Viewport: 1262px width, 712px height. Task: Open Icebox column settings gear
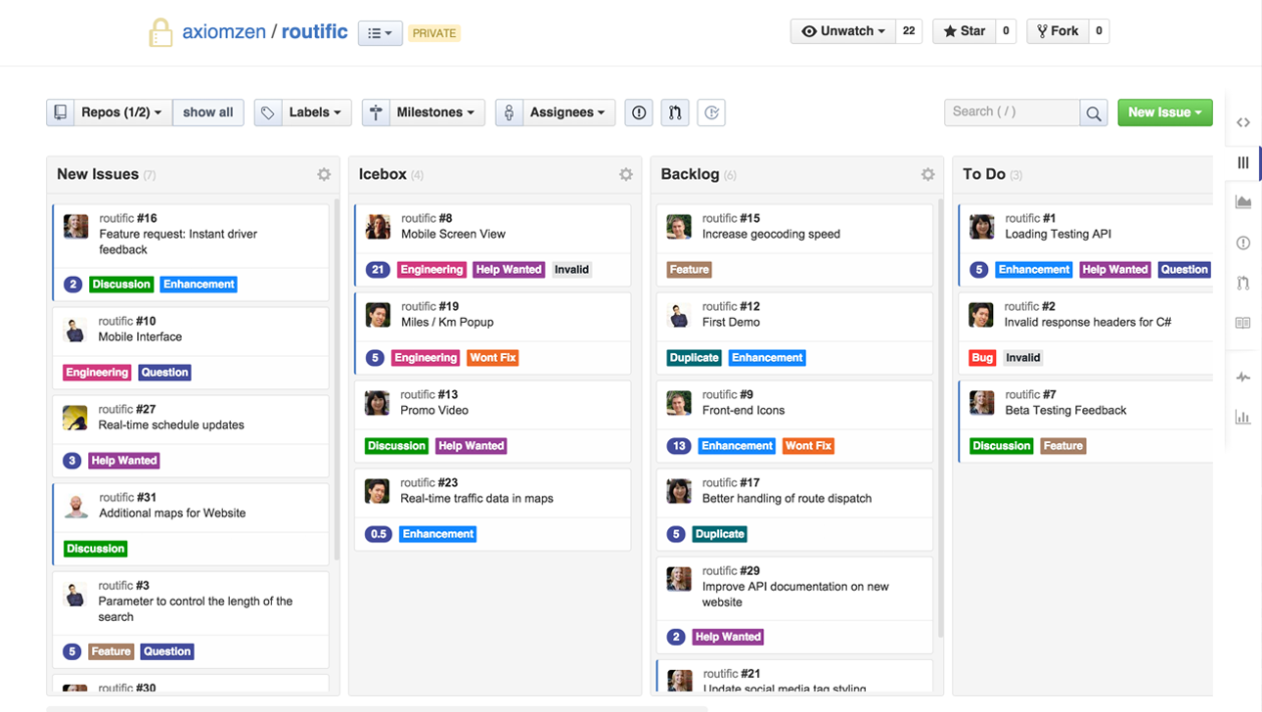coord(626,174)
